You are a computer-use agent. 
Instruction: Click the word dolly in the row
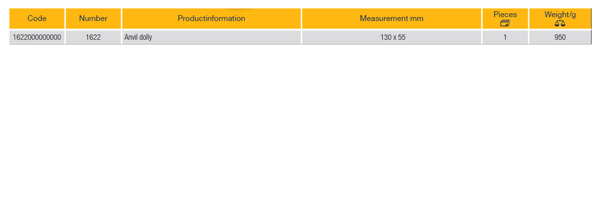[146, 37]
